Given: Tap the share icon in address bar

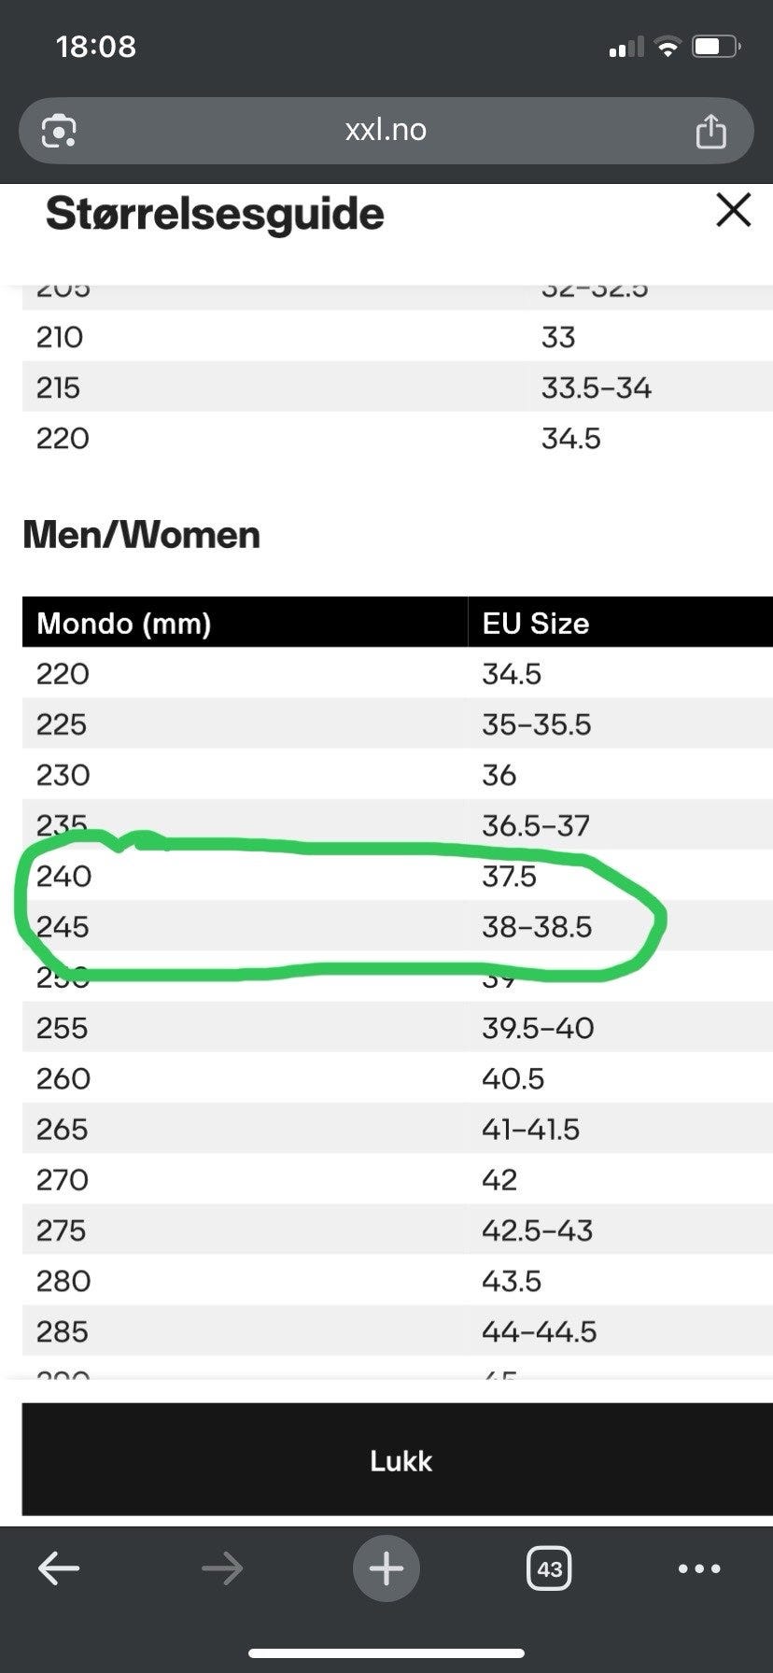Looking at the screenshot, I should (710, 131).
